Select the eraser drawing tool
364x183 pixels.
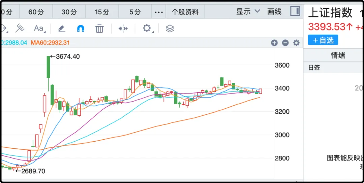pyautogui.click(x=62, y=29)
